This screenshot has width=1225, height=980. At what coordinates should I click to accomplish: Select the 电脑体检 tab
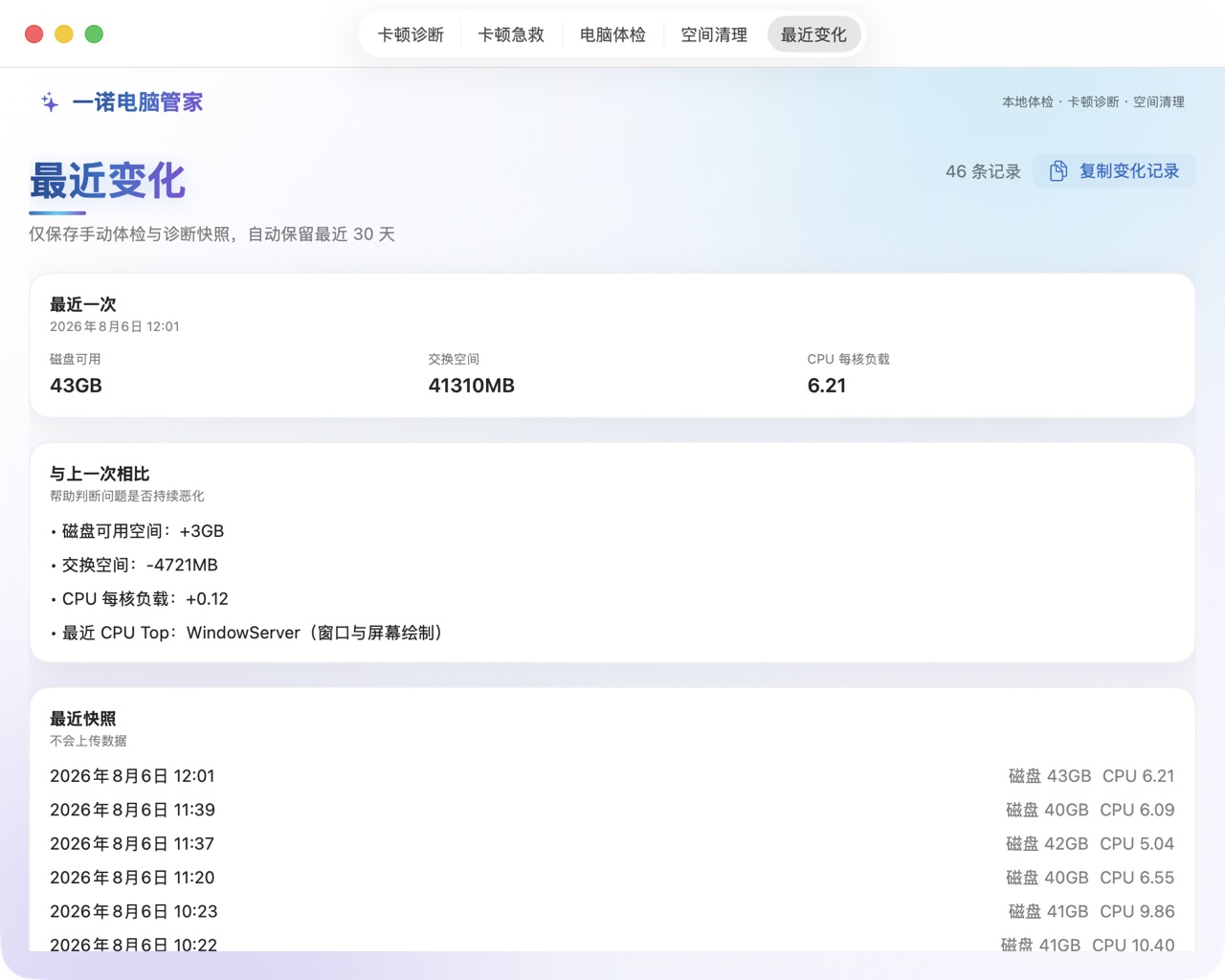pyautogui.click(x=612, y=34)
